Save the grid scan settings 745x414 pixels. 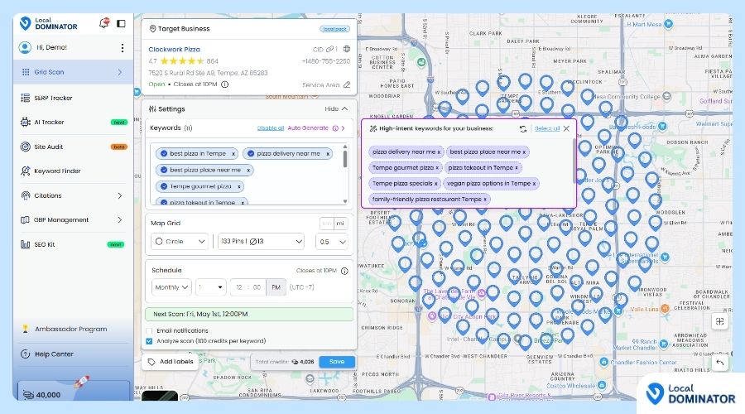click(x=337, y=362)
